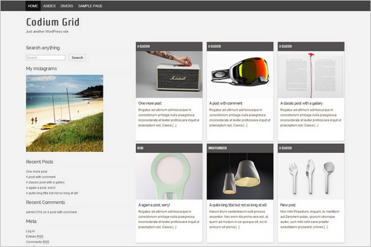Open the SAMPLE PAGE menu item
Viewport: 371px width, 247px height.
pyautogui.click(x=90, y=6)
